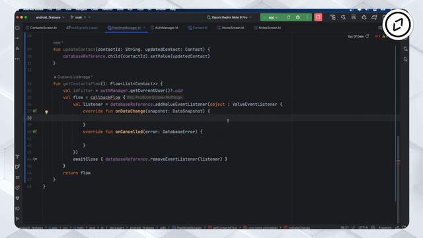Click the removeEventListener call

[174, 159]
